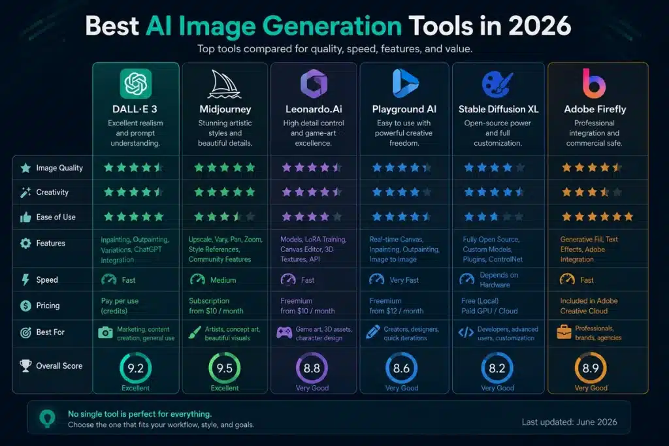Click Midjourney's 9.5 overall score ring
669x446 pixels.
click(x=225, y=368)
